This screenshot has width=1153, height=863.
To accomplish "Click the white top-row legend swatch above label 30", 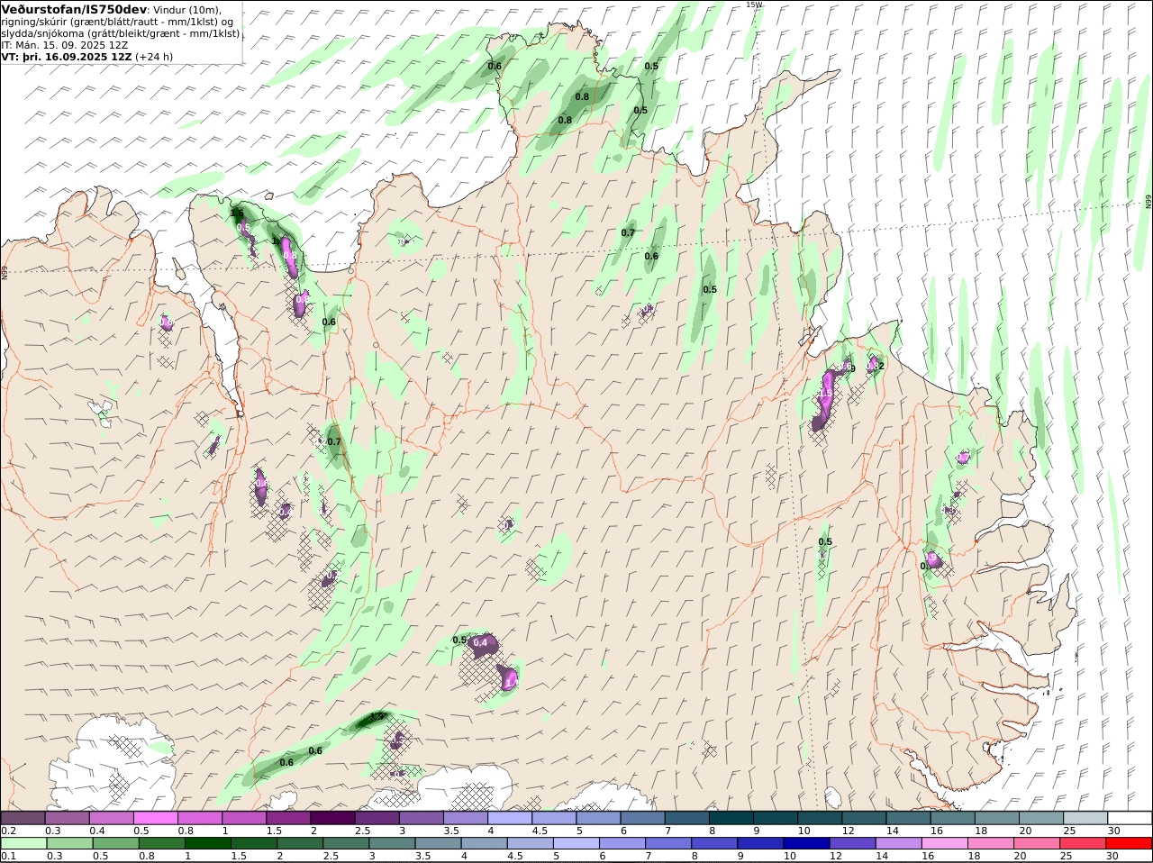I will (x=1130, y=817).
